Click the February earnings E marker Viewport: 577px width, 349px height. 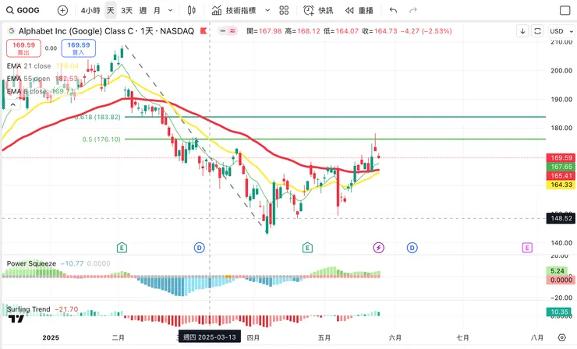[x=122, y=248]
